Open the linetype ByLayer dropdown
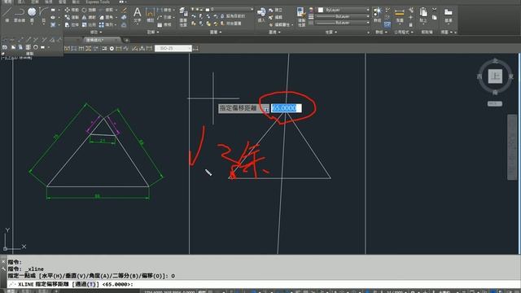This screenshot has width=521, height=293. pyautogui.click(x=342, y=23)
